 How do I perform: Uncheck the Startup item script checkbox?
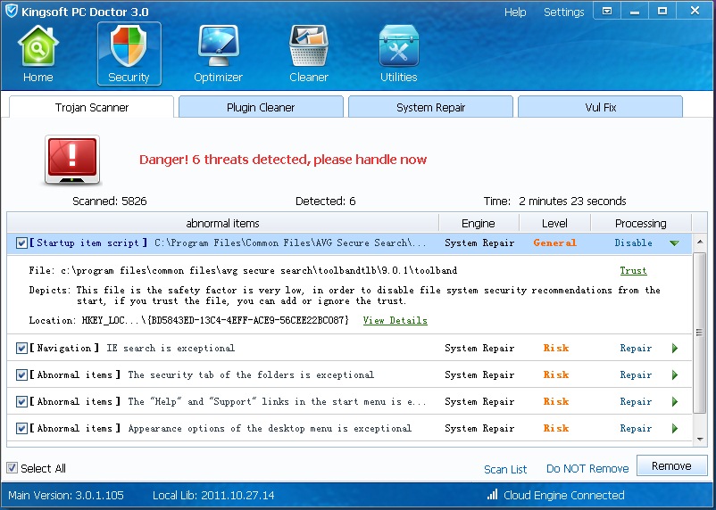[21, 243]
